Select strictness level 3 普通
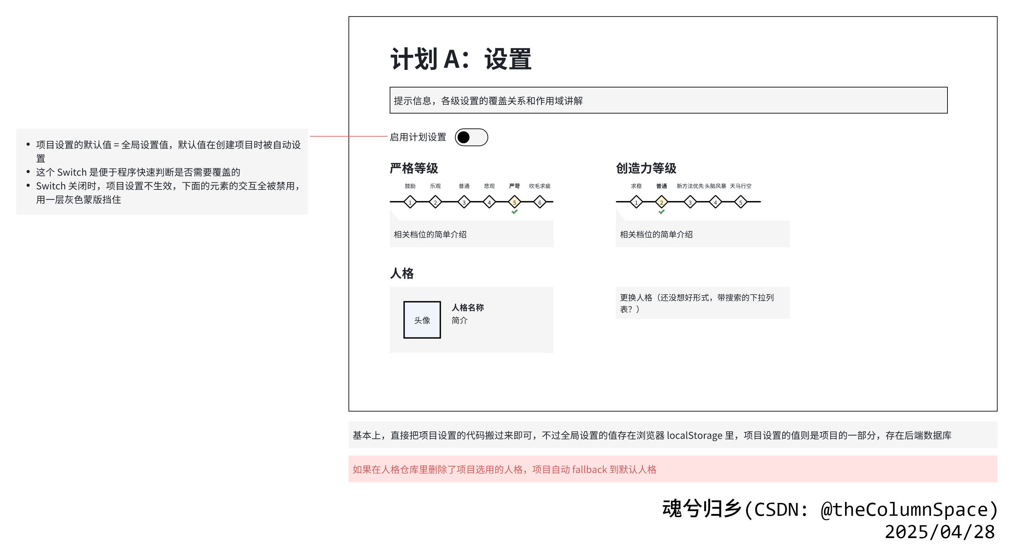1014x558 pixels. coord(464,202)
